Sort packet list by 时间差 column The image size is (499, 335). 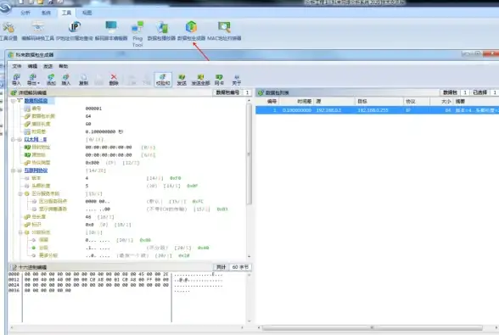click(304, 102)
